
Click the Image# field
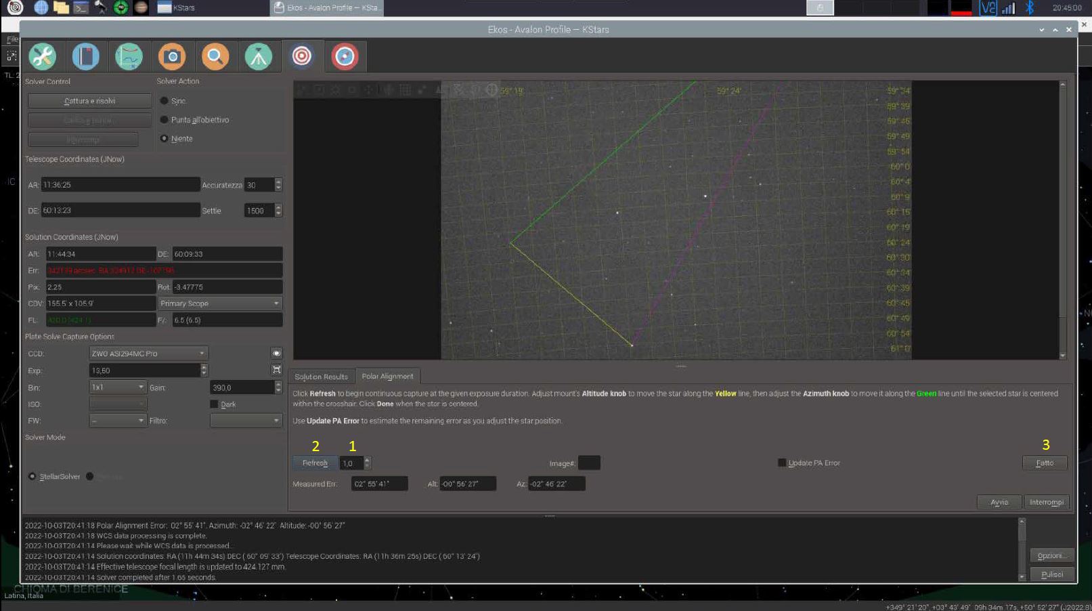[589, 463]
